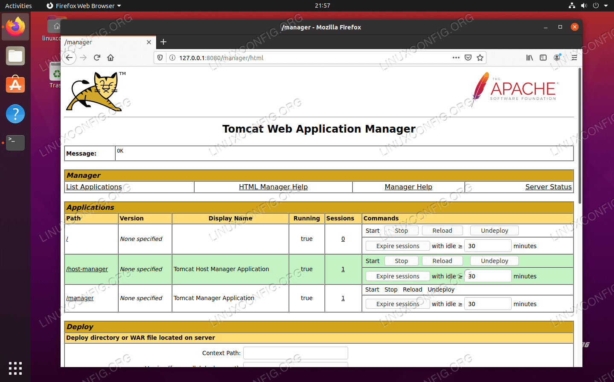Open HTML Manager Help link

coord(273,187)
